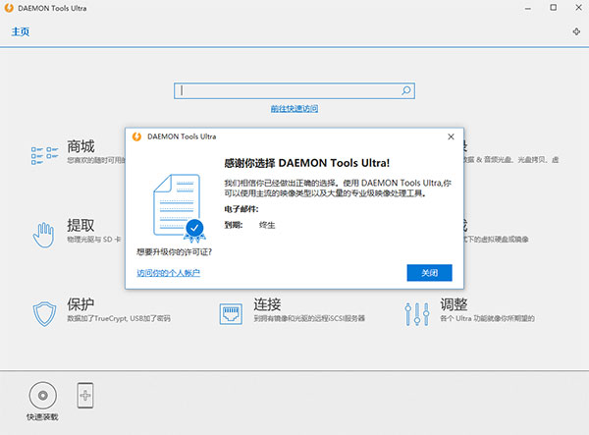Click the pin icon at top right
The height and width of the screenshot is (435, 589).
pos(576,31)
